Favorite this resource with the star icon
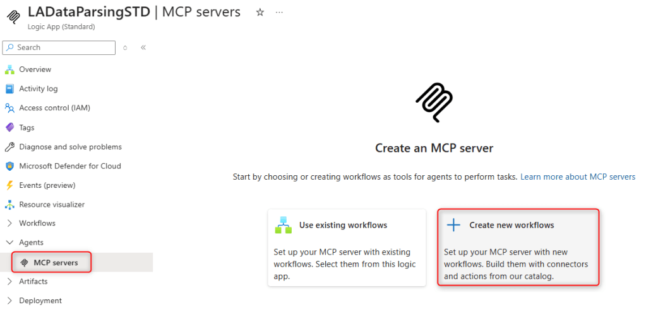 pos(260,13)
